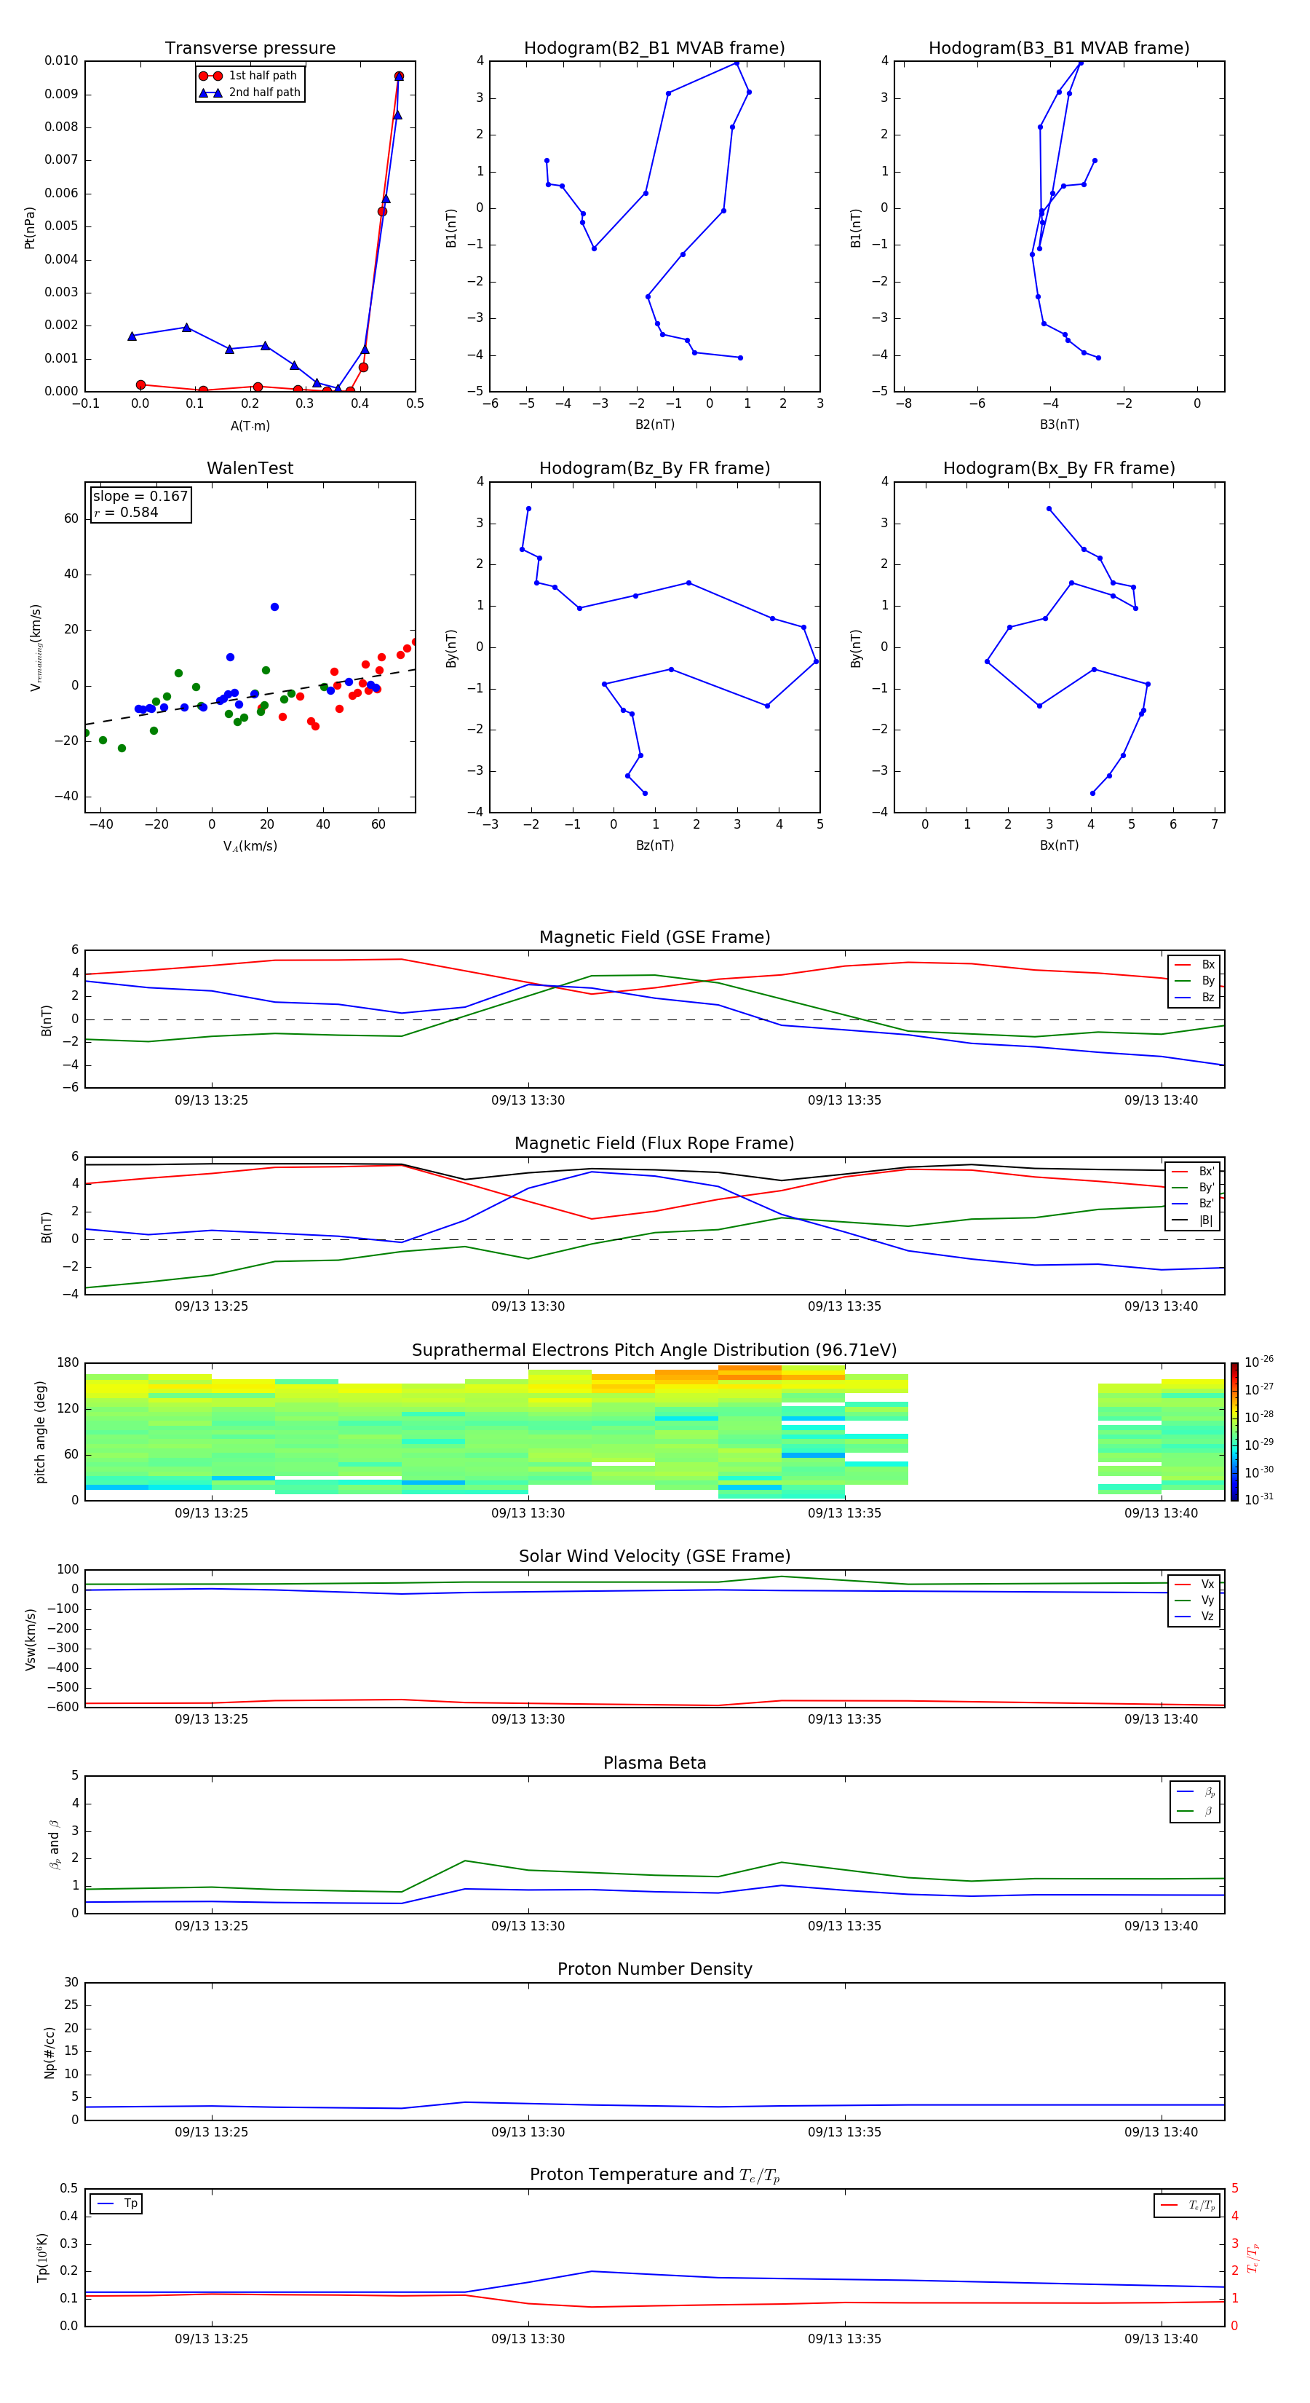Screen dimensions: 1310x2403
Task: Click the pitch angle (deg) y-axis label
Action: pyautogui.click(x=40, y=1432)
